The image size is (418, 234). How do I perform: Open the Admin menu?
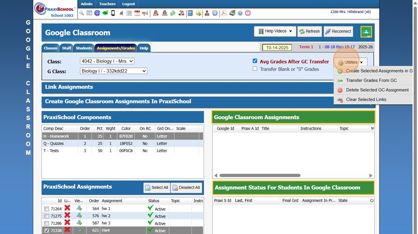click(87, 4)
